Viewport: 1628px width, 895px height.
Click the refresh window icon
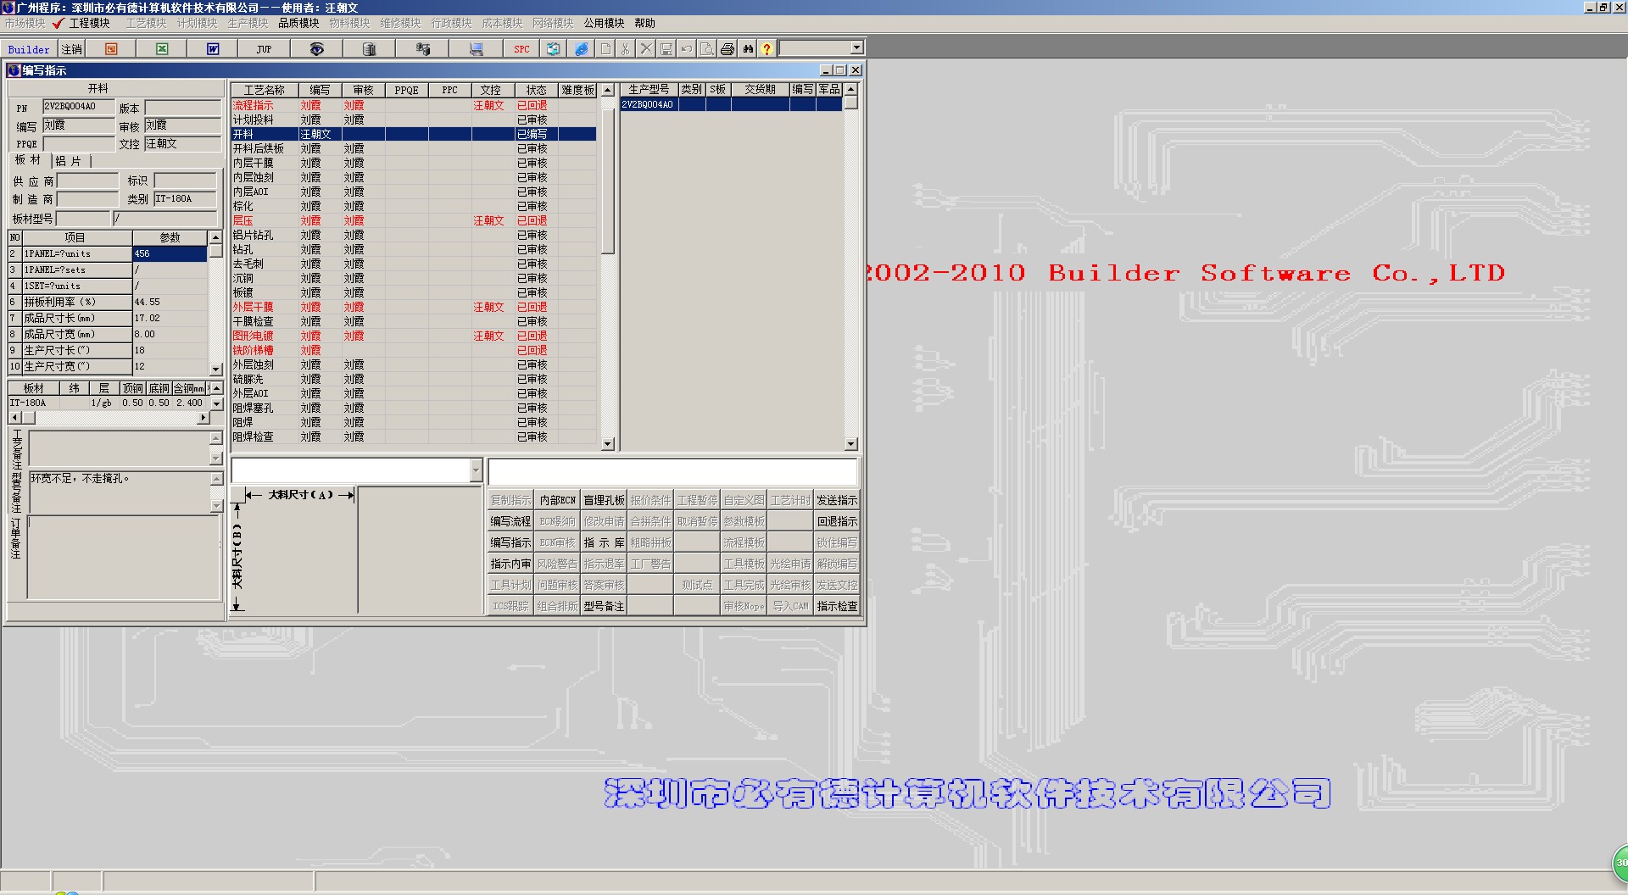tap(553, 49)
